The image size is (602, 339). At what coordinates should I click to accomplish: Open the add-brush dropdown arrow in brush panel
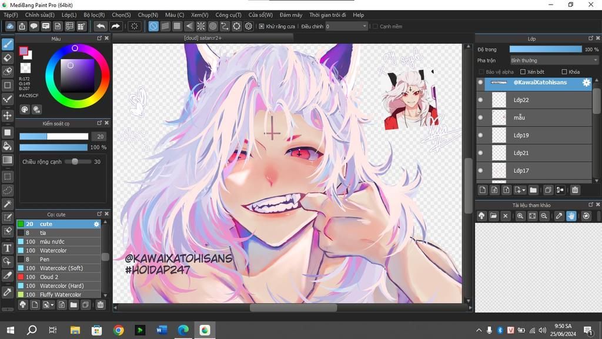(52, 305)
